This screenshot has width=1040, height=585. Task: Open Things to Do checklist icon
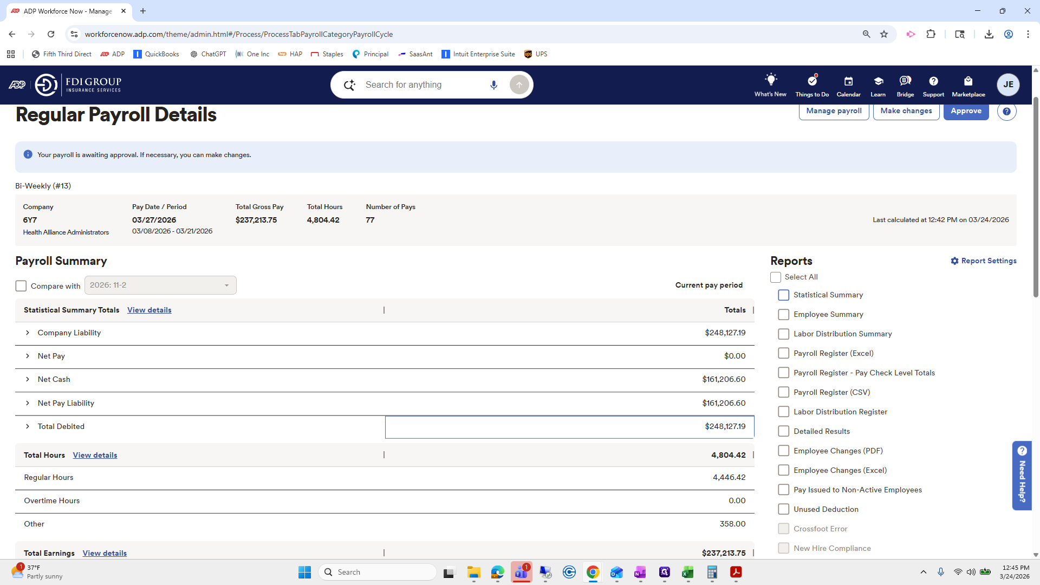point(812,81)
